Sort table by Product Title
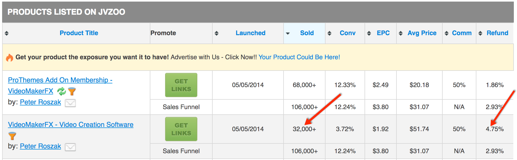The width and height of the screenshot is (517, 160). [79, 33]
